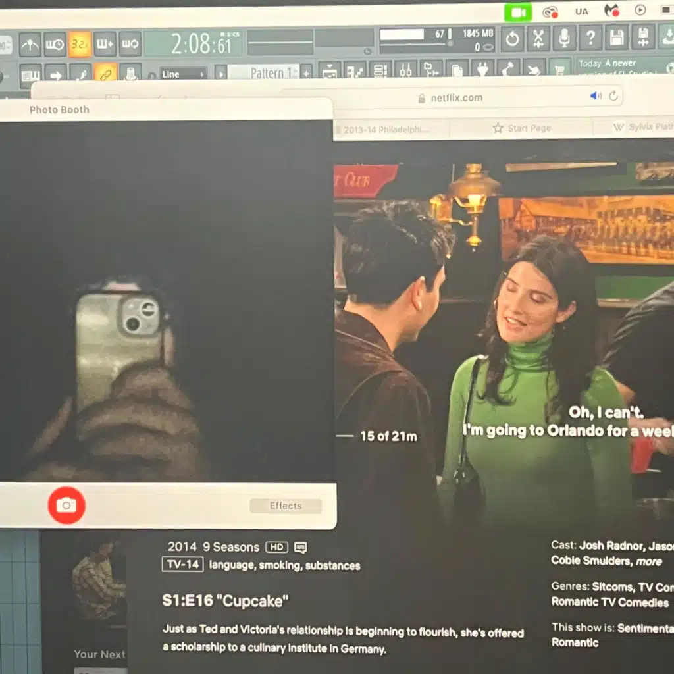
Task: Open the Creative Cloud menu bar icon
Action: (550, 12)
